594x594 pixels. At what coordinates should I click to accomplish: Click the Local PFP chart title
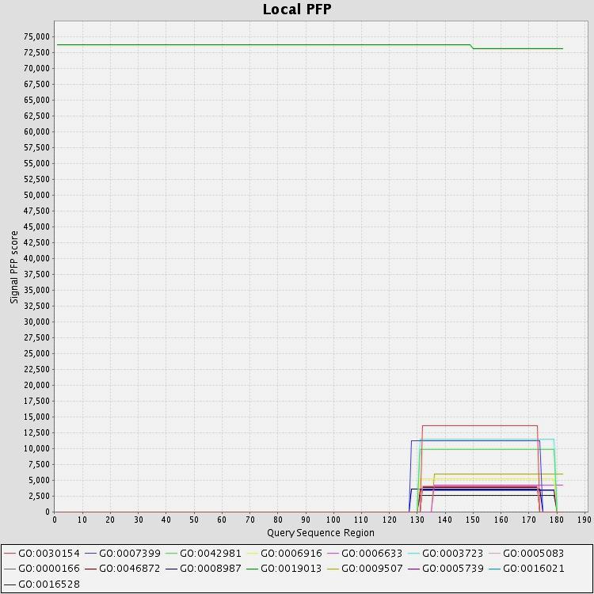(297, 10)
